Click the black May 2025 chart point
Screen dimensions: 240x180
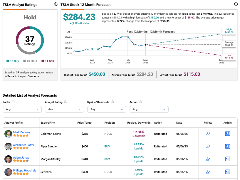click(x=145, y=45)
